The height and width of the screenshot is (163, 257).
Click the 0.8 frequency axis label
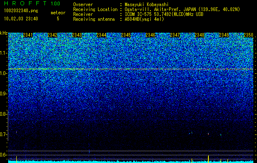click(x=3, y=114)
